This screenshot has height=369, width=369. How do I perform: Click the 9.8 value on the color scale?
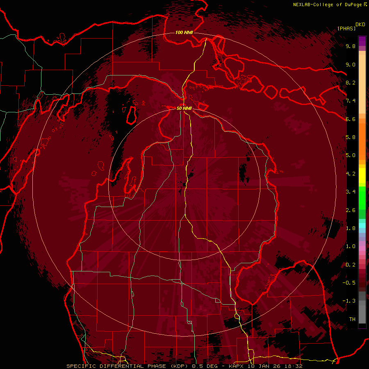point(351,46)
